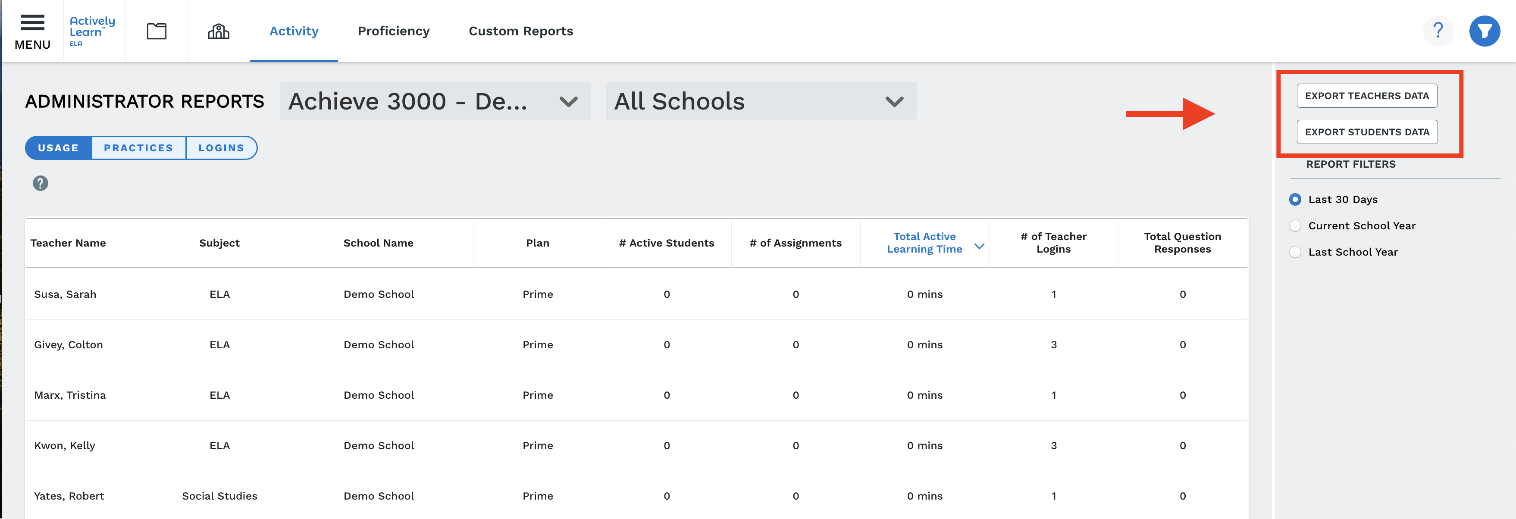1516x519 pixels.
Task: Select the PRACTICES report view
Action: tap(139, 148)
